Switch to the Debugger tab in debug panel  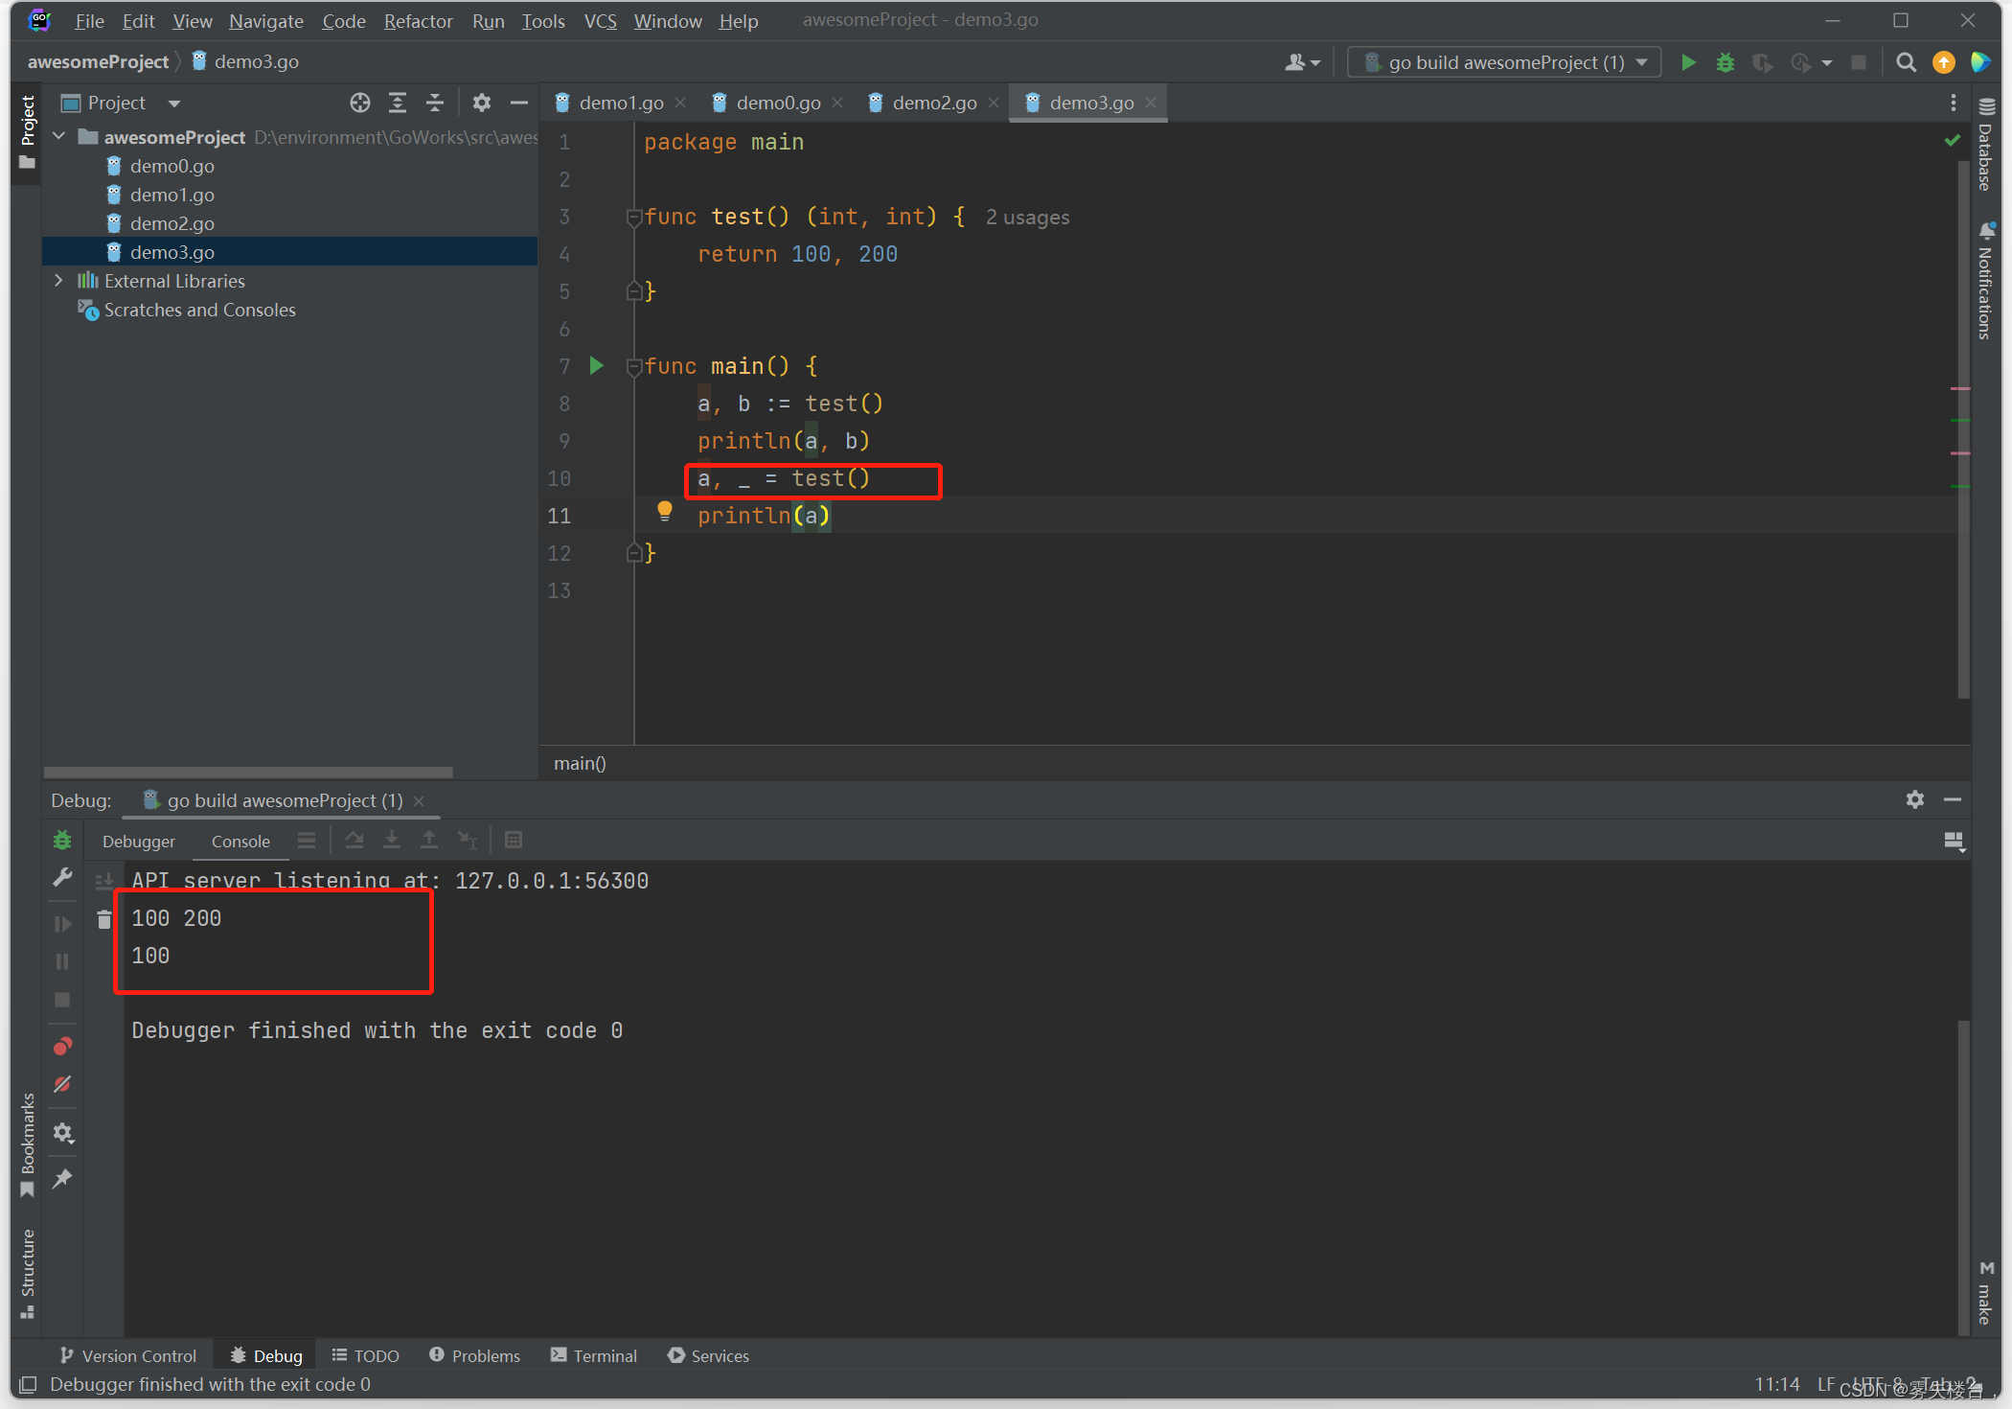pyautogui.click(x=136, y=839)
